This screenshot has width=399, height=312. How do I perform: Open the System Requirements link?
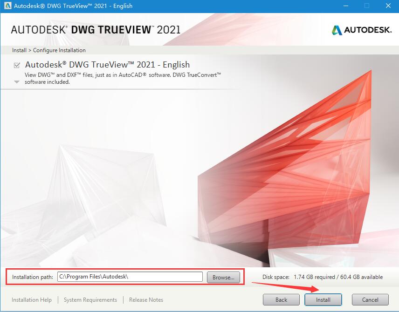[x=90, y=300]
